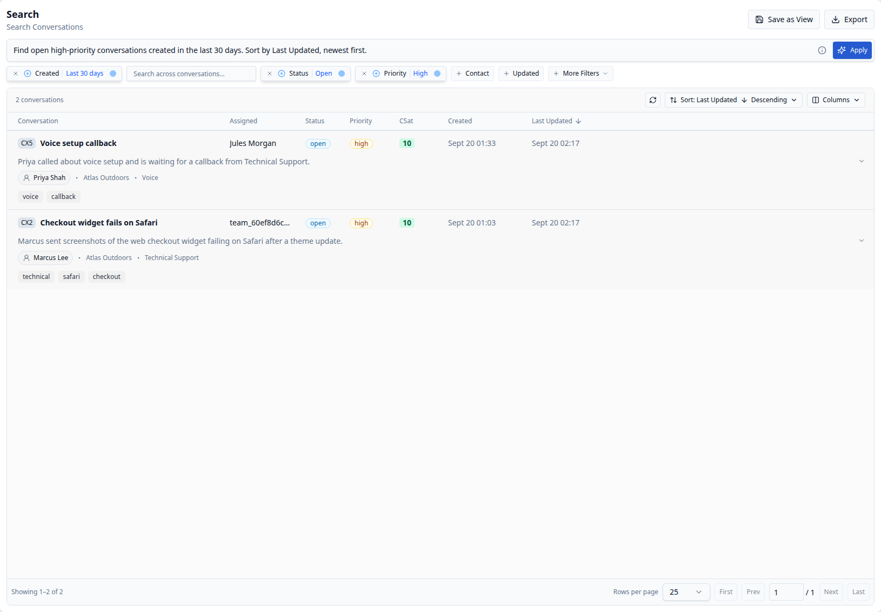
Task: Select the checkout tag
Action: pyautogui.click(x=106, y=277)
